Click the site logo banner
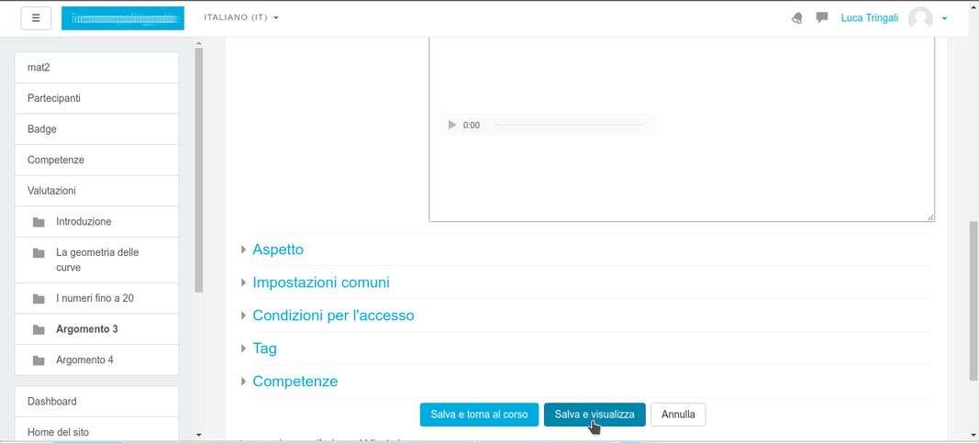 click(x=122, y=18)
